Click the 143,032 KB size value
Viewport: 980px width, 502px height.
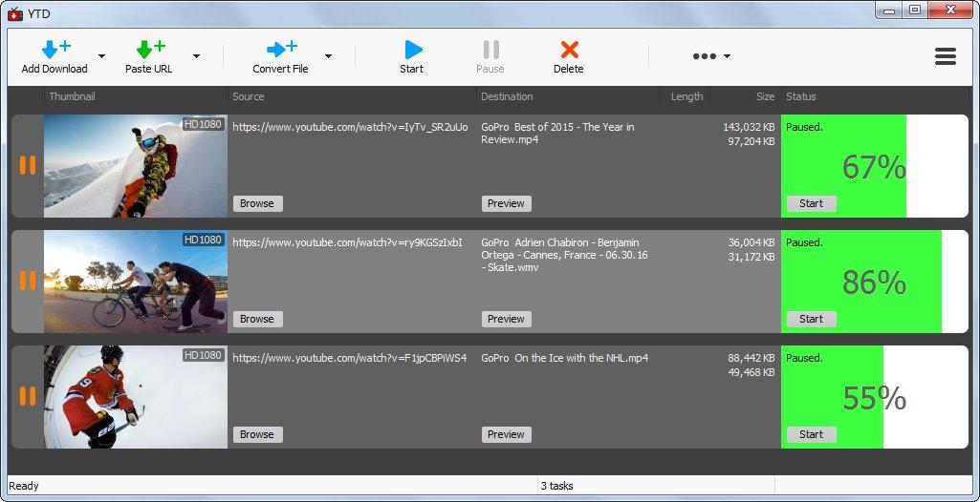tap(749, 127)
